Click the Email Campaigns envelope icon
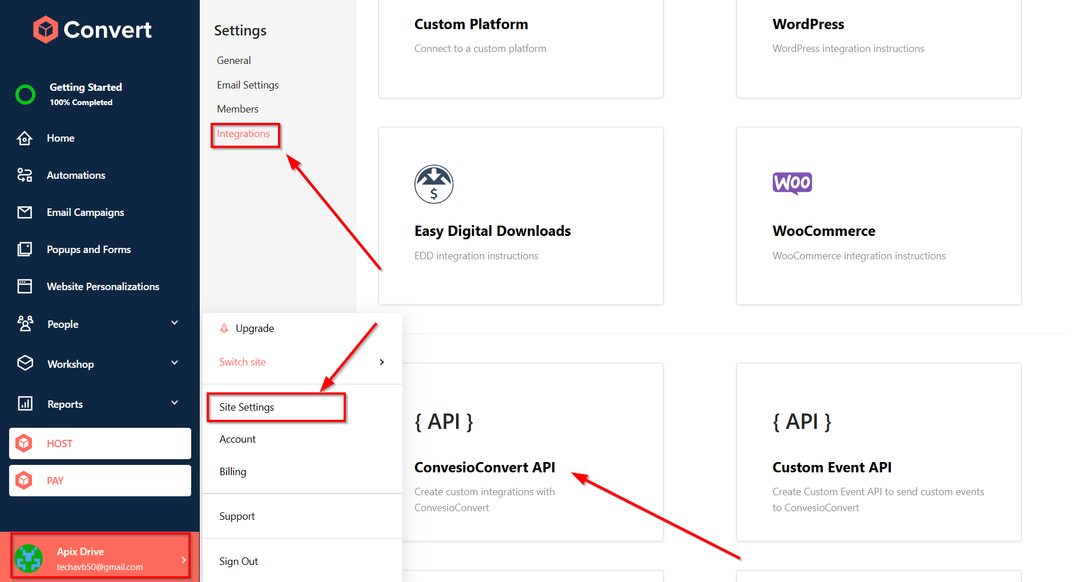 click(25, 212)
